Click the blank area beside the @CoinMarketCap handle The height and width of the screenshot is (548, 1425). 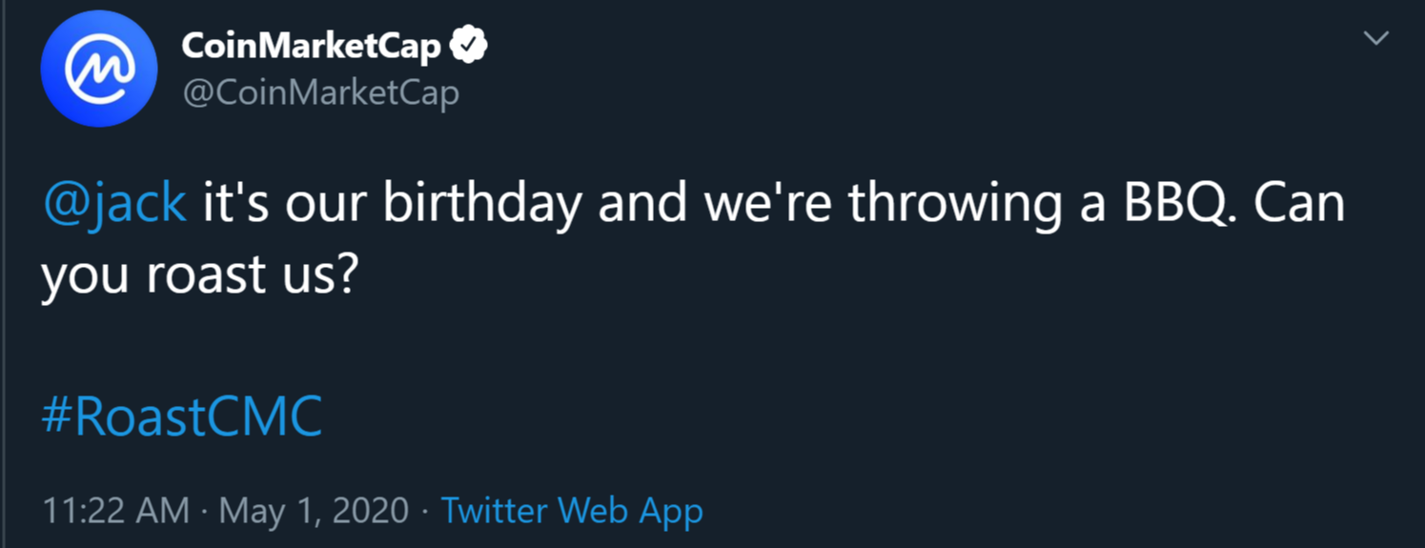[763, 92]
